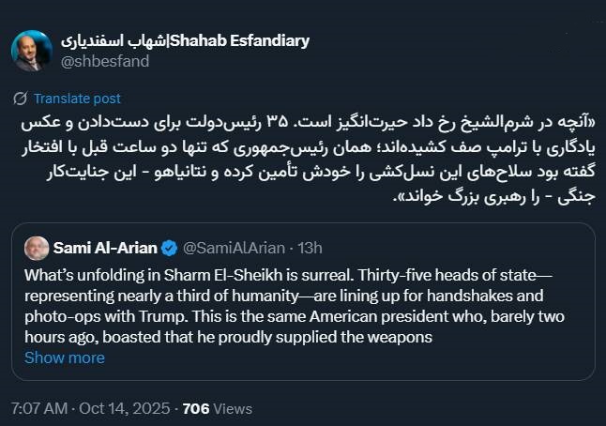
Task: Click the word Views in footer
Action: click(x=232, y=408)
